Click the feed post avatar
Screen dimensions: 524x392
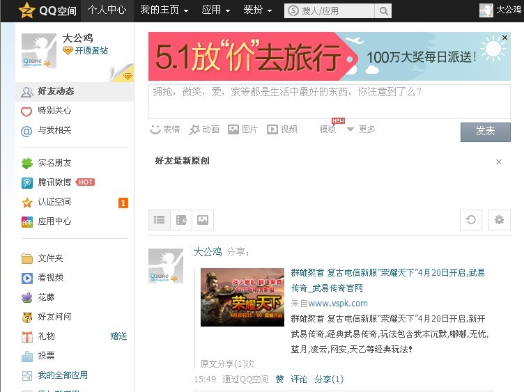(x=166, y=266)
